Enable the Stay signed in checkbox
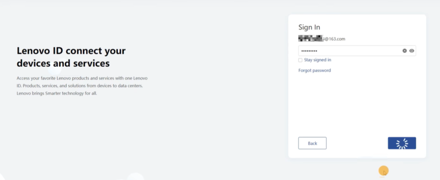The width and height of the screenshot is (440, 180). (x=300, y=60)
